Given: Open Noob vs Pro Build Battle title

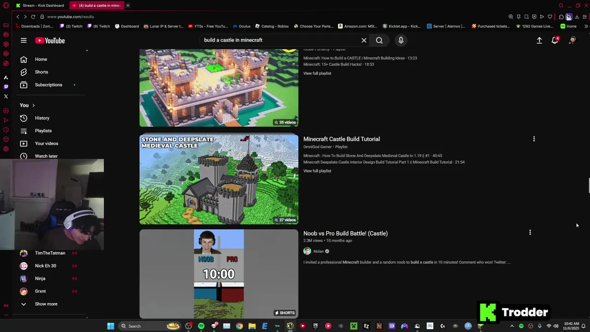Looking at the screenshot, I should [x=346, y=233].
